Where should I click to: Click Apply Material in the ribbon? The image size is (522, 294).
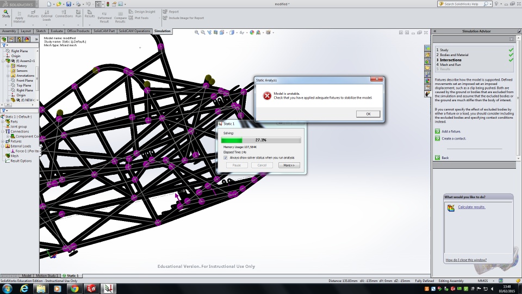click(x=20, y=17)
